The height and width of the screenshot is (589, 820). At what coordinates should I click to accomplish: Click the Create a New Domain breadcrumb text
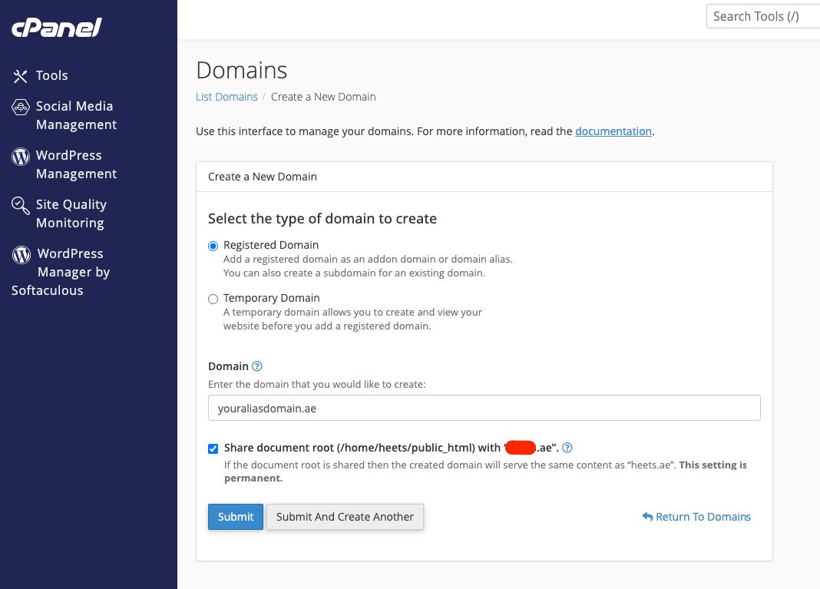(323, 97)
